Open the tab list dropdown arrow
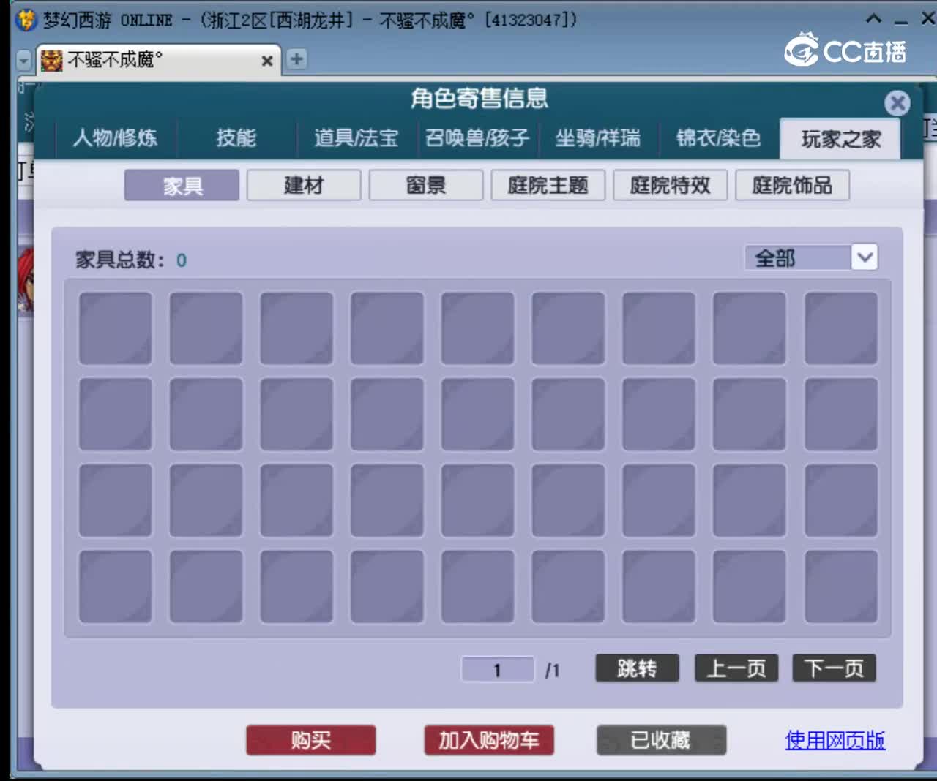The width and height of the screenshot is (937, 781). click(24, 60)
